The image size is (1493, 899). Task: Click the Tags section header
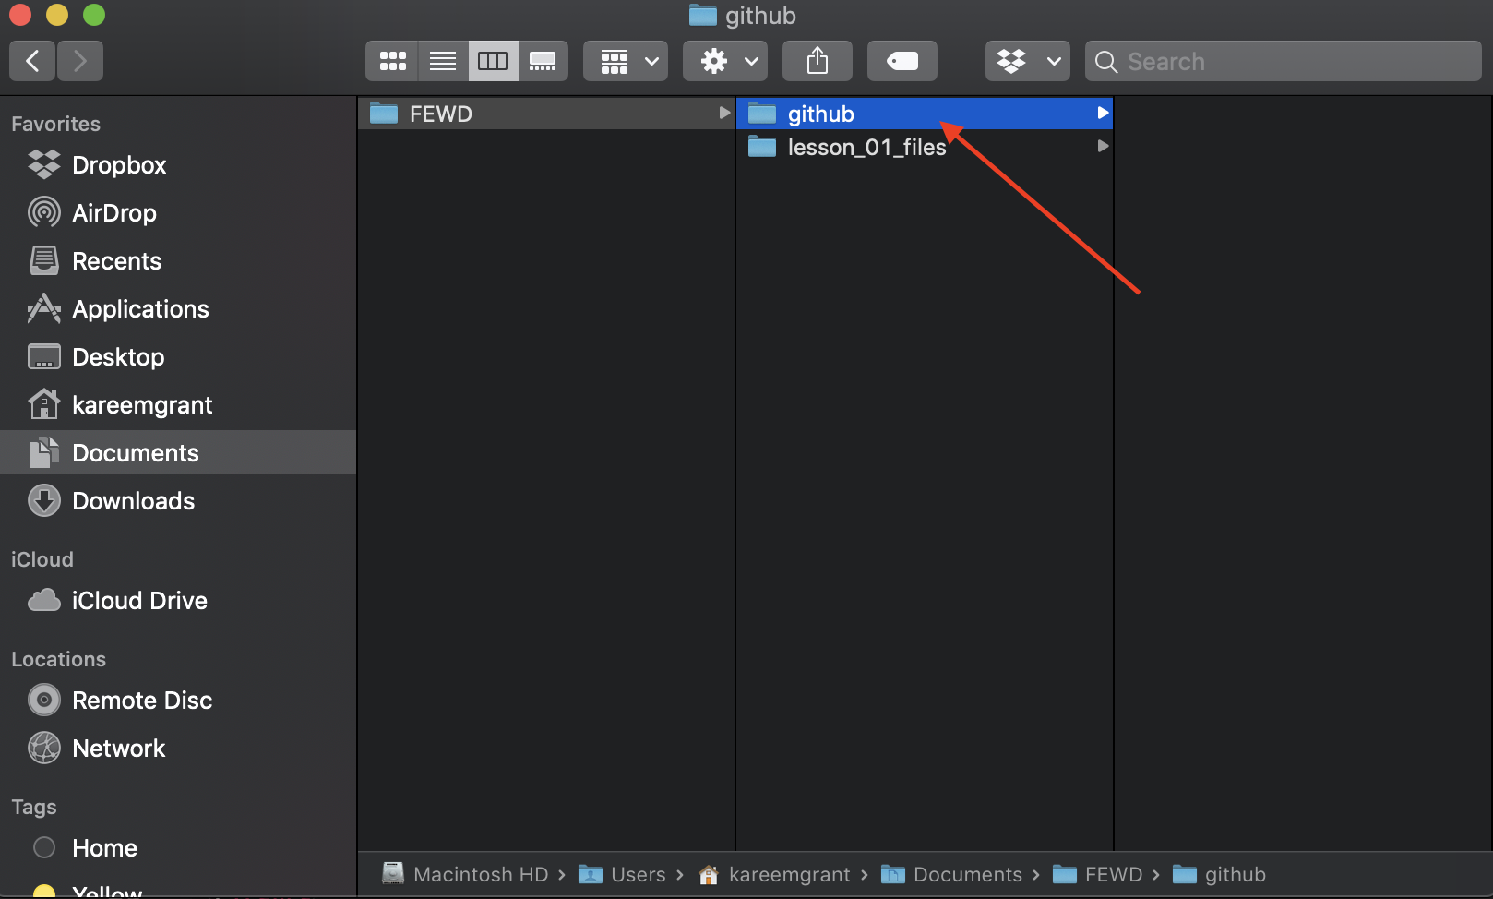(x=33, y=808)
